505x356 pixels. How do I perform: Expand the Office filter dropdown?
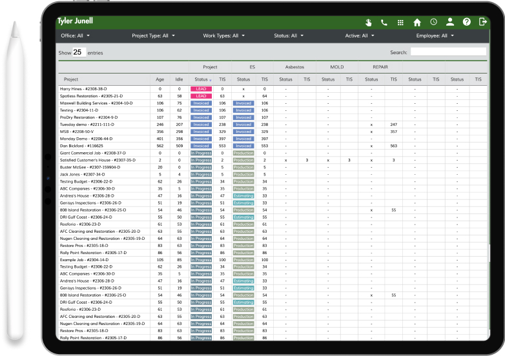[x=76, y=35]
